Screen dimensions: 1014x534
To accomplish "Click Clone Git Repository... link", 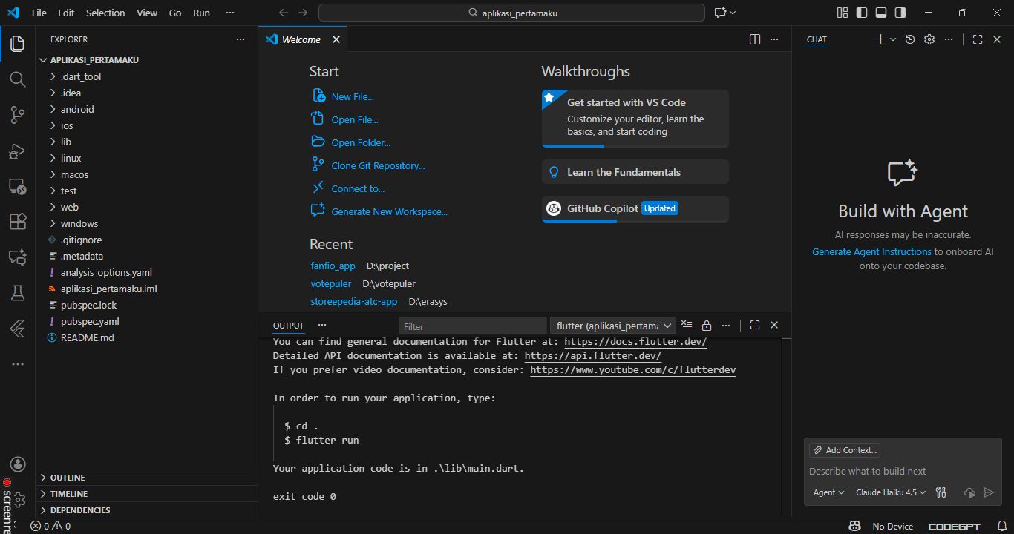I will (378, 165).
